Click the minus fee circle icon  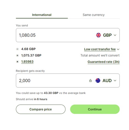click(17, 49)
